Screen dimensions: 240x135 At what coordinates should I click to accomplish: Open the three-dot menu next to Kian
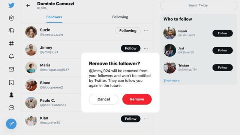146,119
